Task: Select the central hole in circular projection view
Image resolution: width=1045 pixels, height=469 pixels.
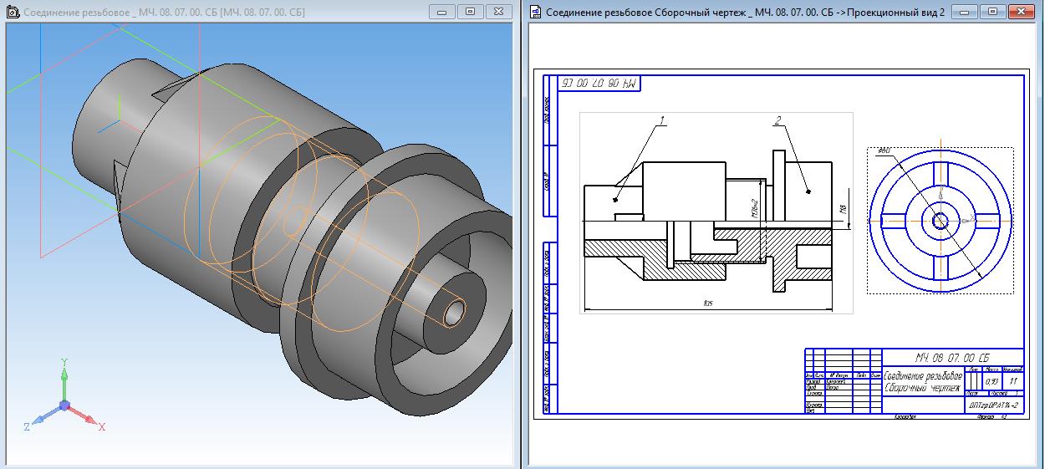Action: click(940, 221)
